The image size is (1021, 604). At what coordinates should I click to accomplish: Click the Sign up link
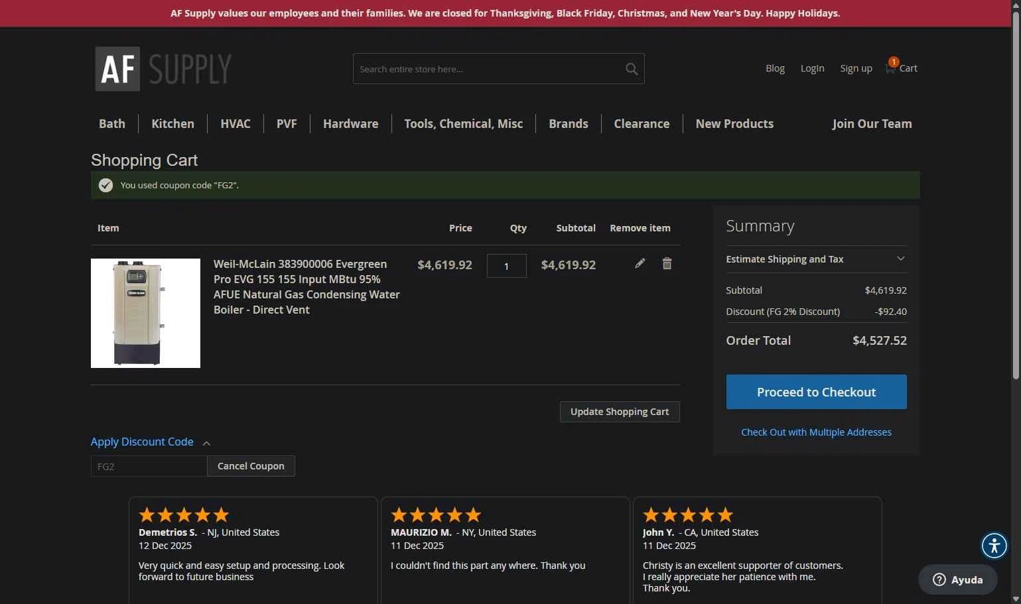coord(856,68)
